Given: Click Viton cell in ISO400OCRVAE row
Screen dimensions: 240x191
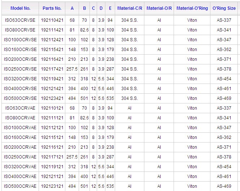Looking at the screenshot, I should [x=192, y=177].
